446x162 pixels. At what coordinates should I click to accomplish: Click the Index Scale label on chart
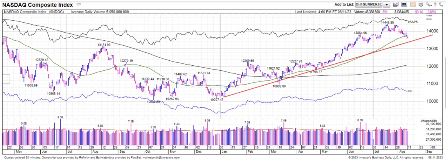point(429,17)
